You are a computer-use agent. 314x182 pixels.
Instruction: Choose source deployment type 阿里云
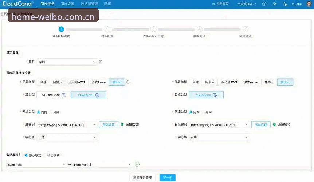coord(58,82)
